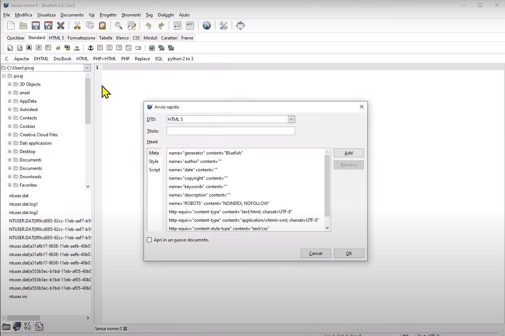505x336 pixels.
Task: Open the multi-thumbnail icon in the HTML toolbar
Action: pos(171,48)
